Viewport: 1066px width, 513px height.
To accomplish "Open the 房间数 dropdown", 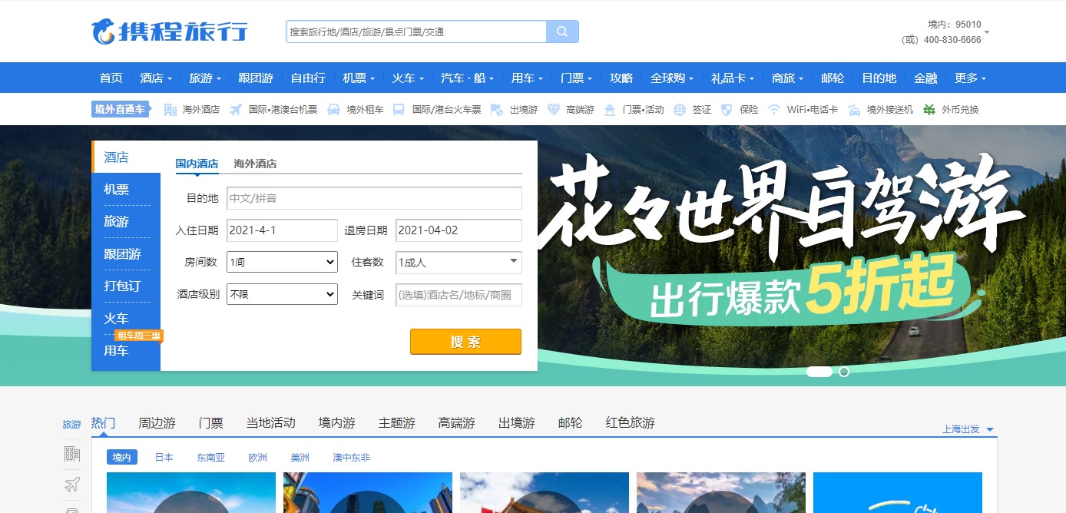I will pos(282,263).
